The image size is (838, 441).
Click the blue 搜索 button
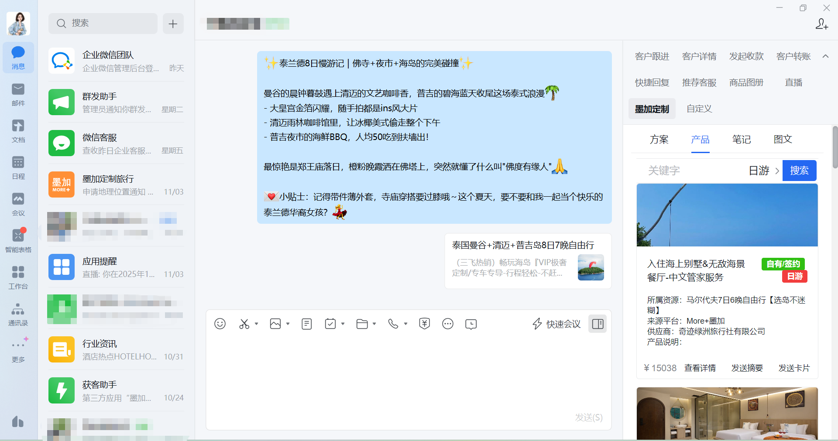click(799, 171)
